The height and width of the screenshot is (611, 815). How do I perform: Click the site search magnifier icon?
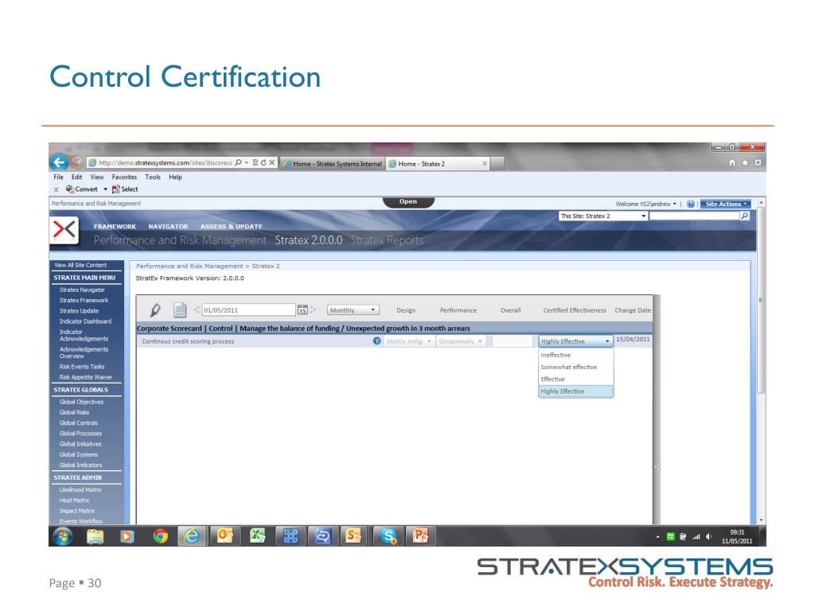pyautogui.click(x=744, y=216)
